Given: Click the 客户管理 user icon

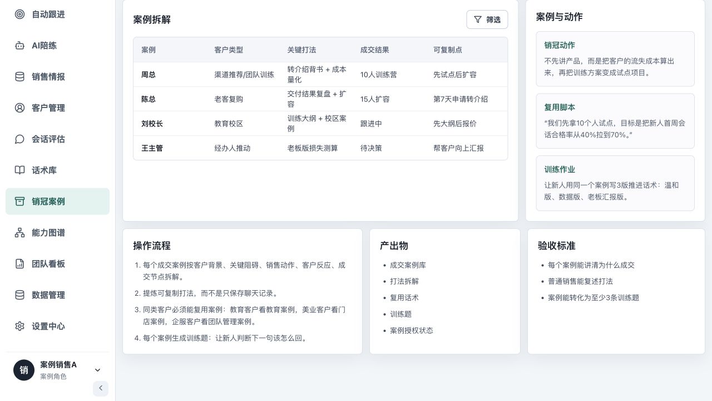Looking at the screenshot, I should (x=19, y=108).
